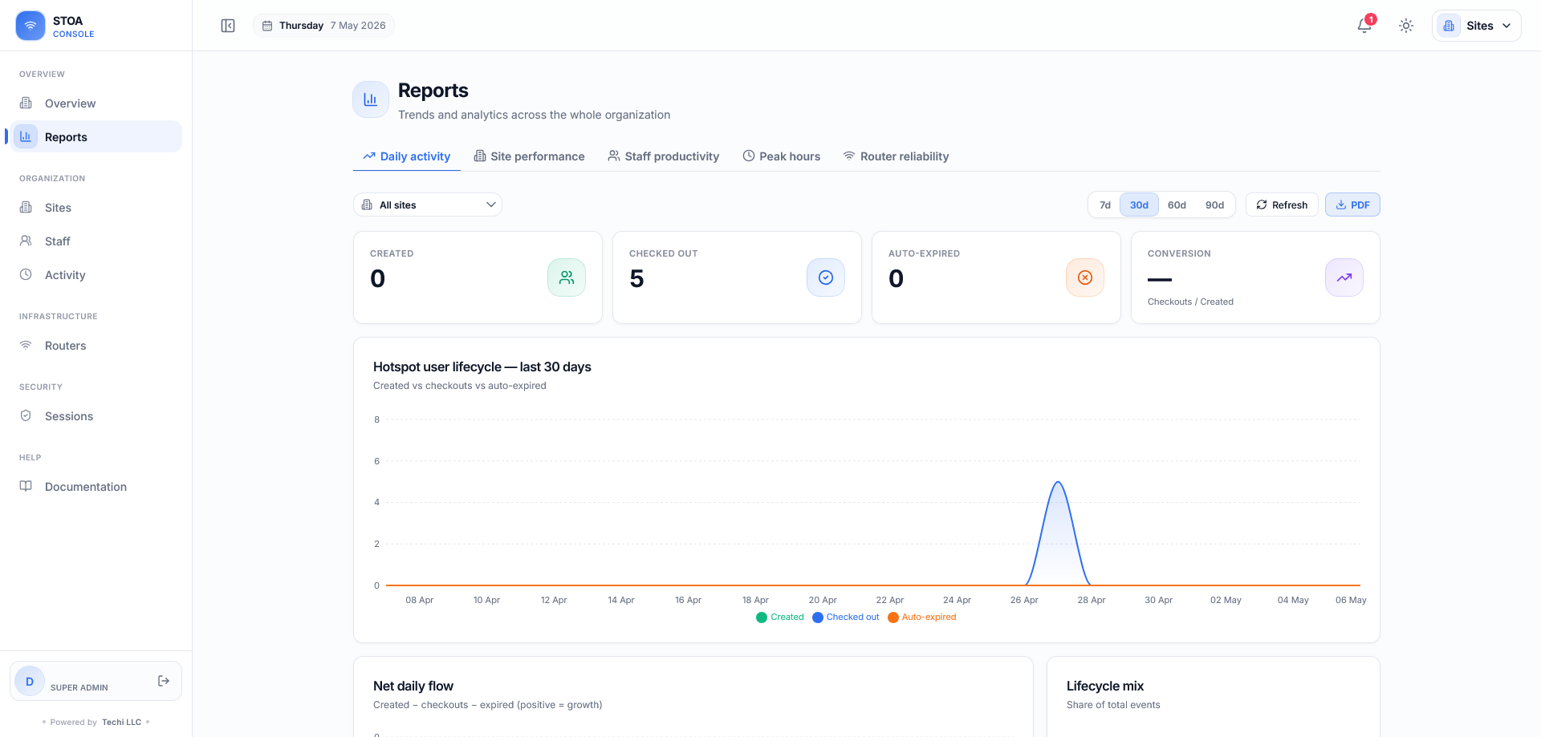
Task: Switch to Site performance tab
Action: tap(529, 156)
